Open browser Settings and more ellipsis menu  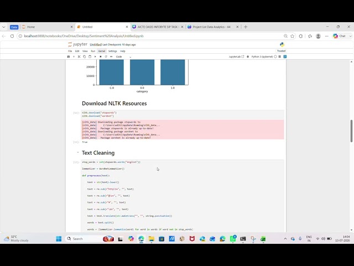point(327,36)
